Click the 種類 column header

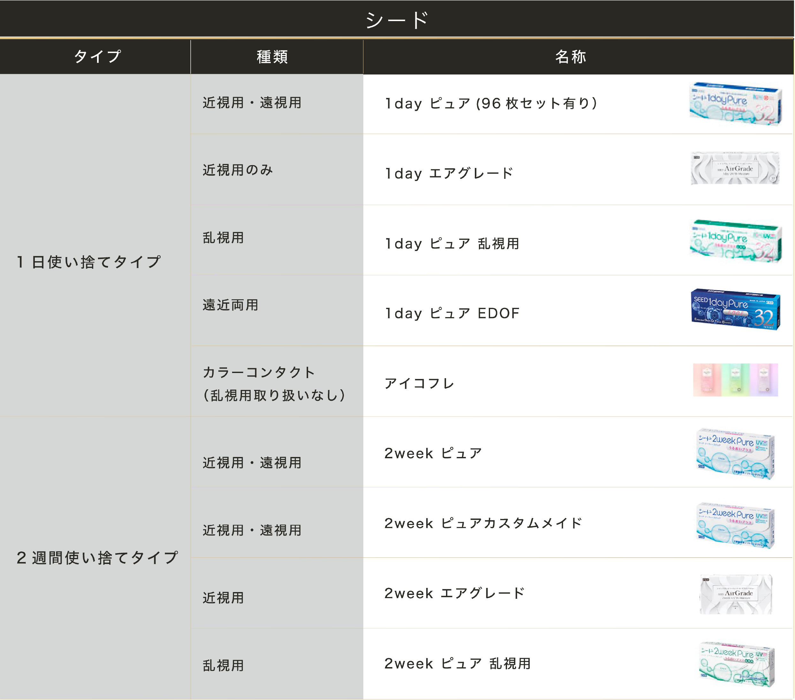tap(272, 57)
